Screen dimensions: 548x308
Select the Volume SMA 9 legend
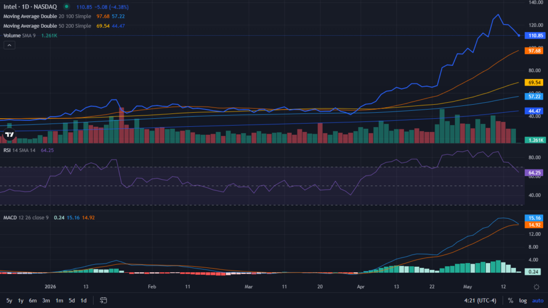tap(20, 36)
